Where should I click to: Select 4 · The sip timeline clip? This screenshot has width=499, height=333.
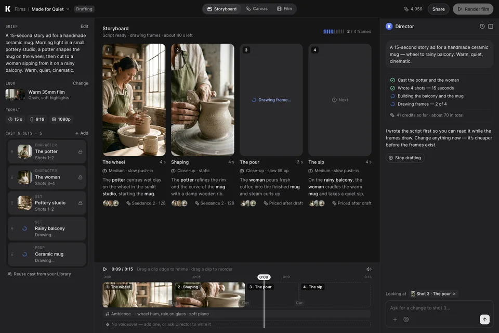335,295
